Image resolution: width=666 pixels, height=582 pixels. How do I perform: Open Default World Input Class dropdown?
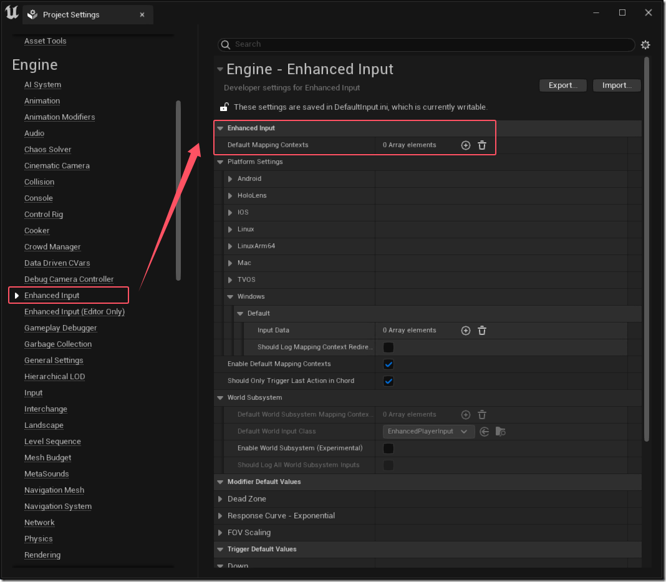(x=428, y=431)
